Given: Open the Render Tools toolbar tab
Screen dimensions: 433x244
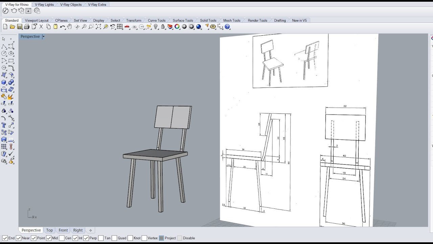Looking at the screenshot, I should (x=257, y=20).
